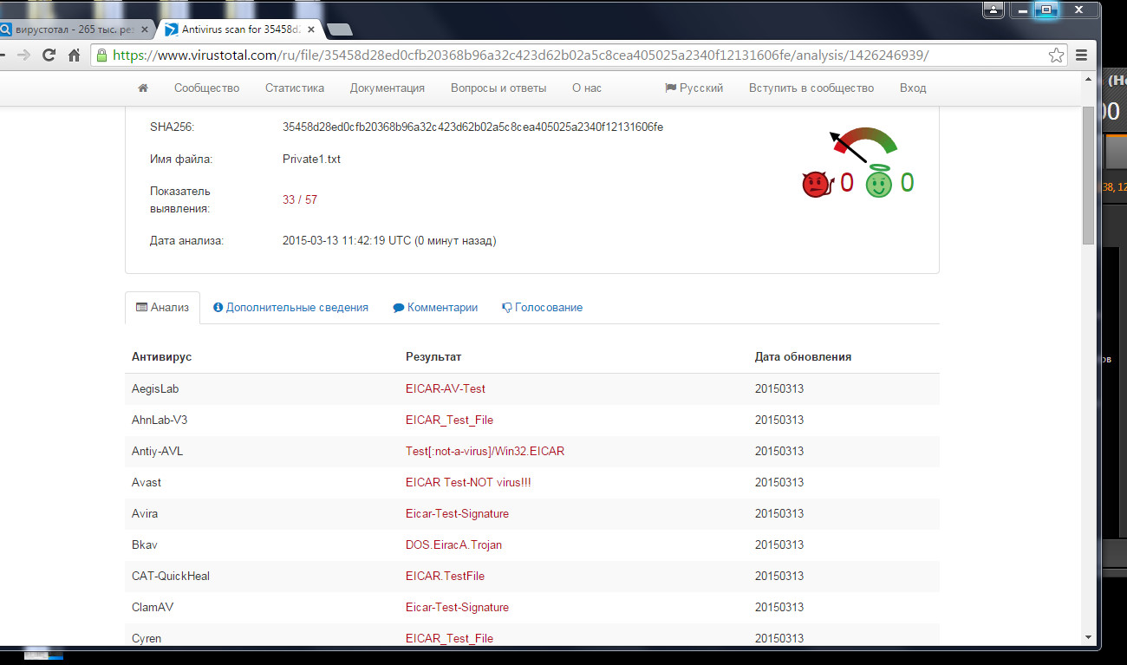The width and height of the screenshot is (1127, 665).
Task: Click the page scrollbar thumb
Action: tap(1089, 174)
